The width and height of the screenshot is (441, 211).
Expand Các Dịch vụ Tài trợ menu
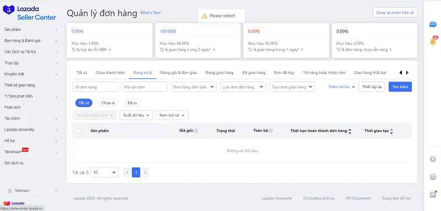(31, 52)
